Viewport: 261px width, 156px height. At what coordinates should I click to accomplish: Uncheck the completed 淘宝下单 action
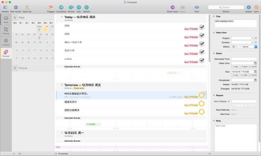[x=202, y=52]
